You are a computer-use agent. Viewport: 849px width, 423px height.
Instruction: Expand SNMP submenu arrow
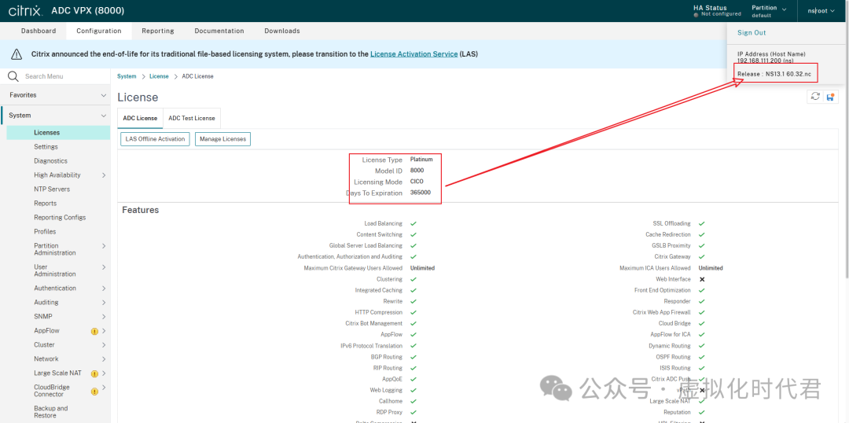[x=104, y=316]
